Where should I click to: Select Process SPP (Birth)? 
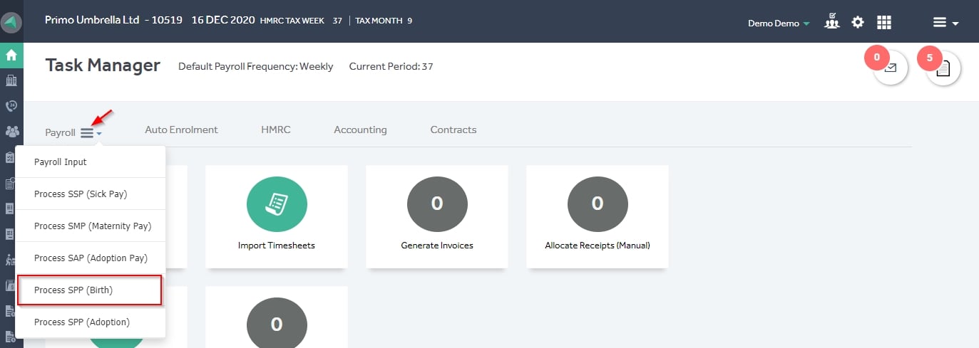pos(91,290)
